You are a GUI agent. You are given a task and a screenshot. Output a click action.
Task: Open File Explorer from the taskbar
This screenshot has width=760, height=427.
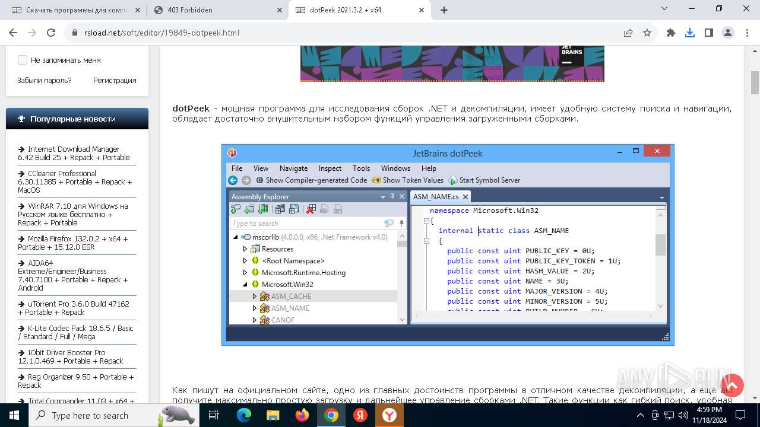(x=273, y=415)
